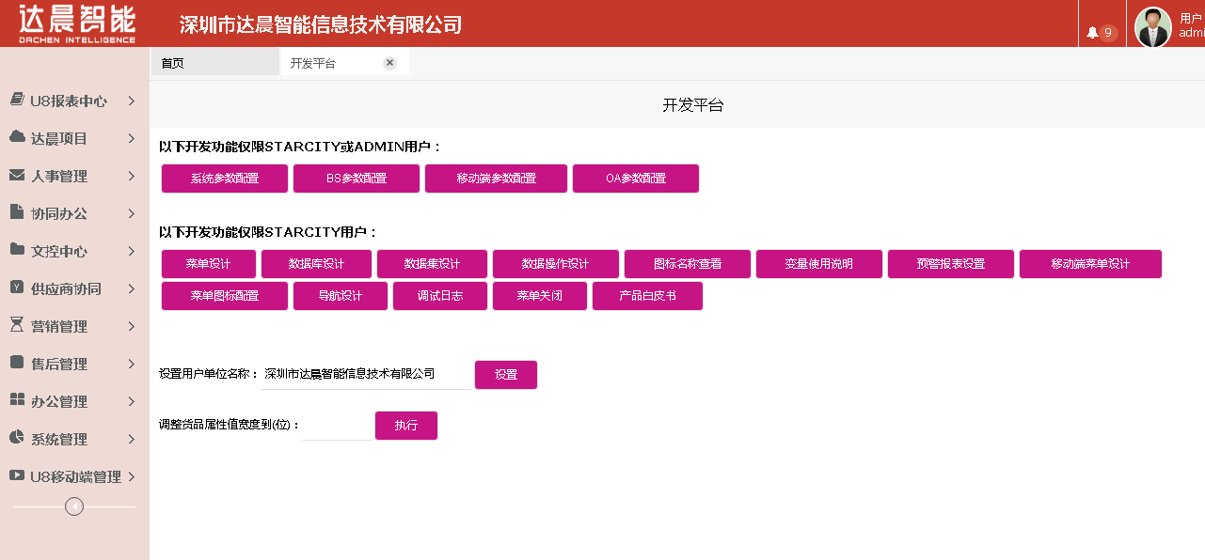Screen dimensions: 1205x560
Task: Click the admin user avatar photo
Action: click(x=1153, y=27)
